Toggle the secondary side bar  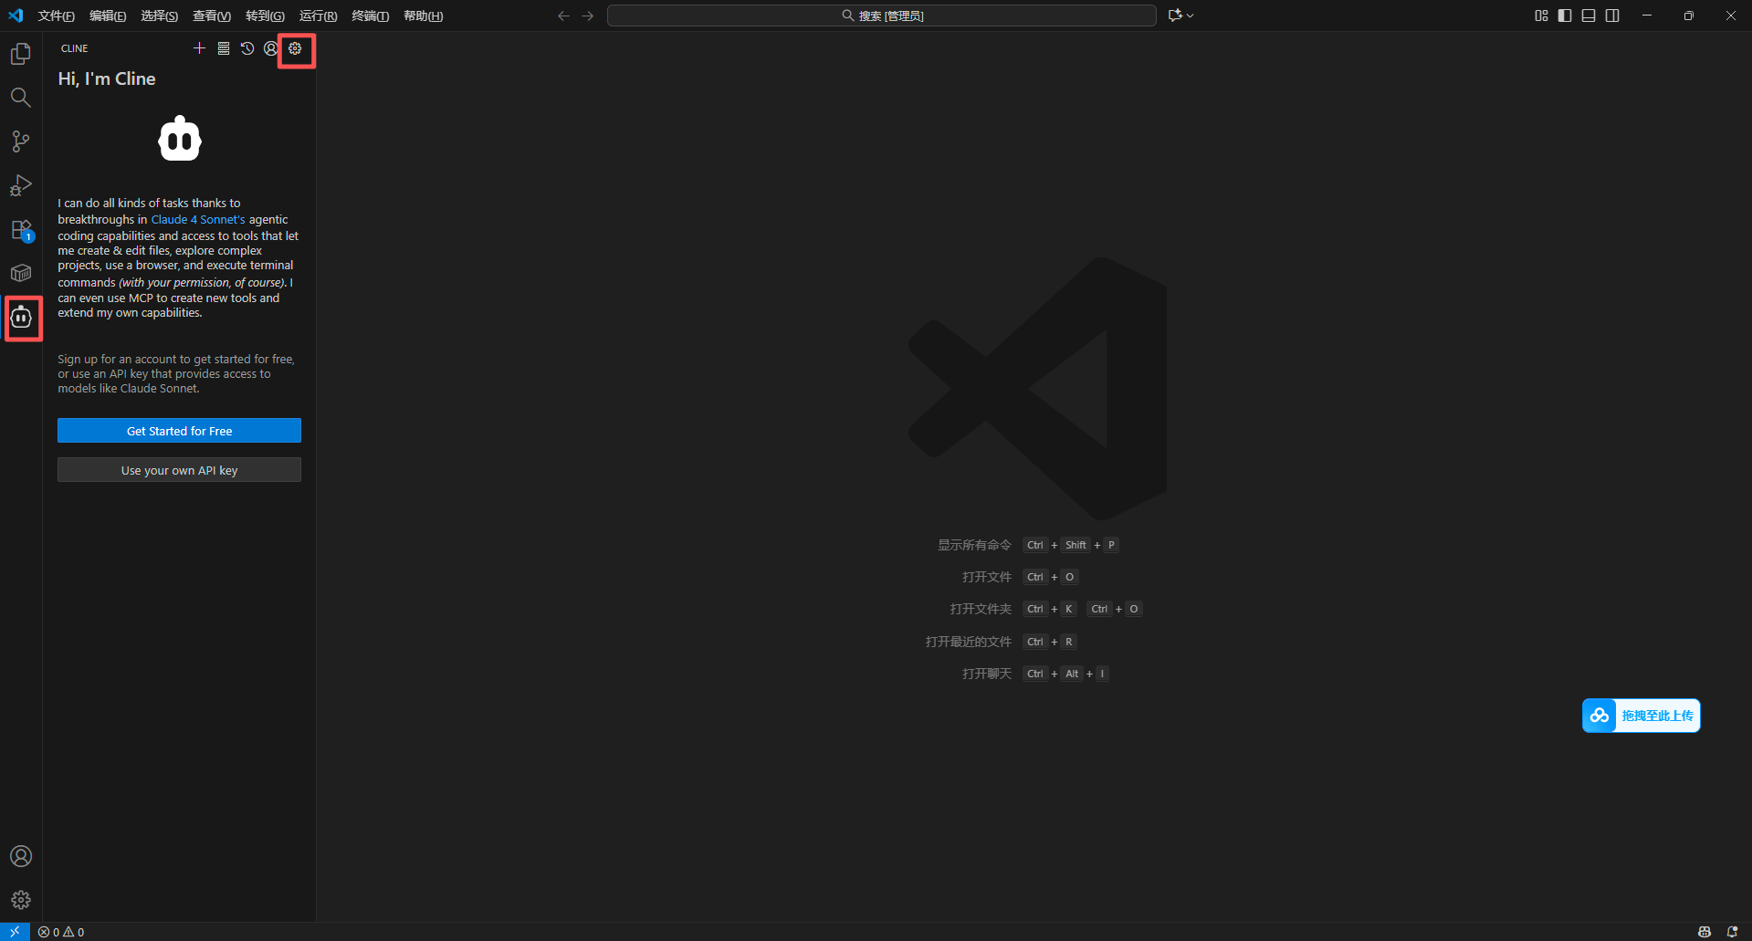coord(1612,16)
